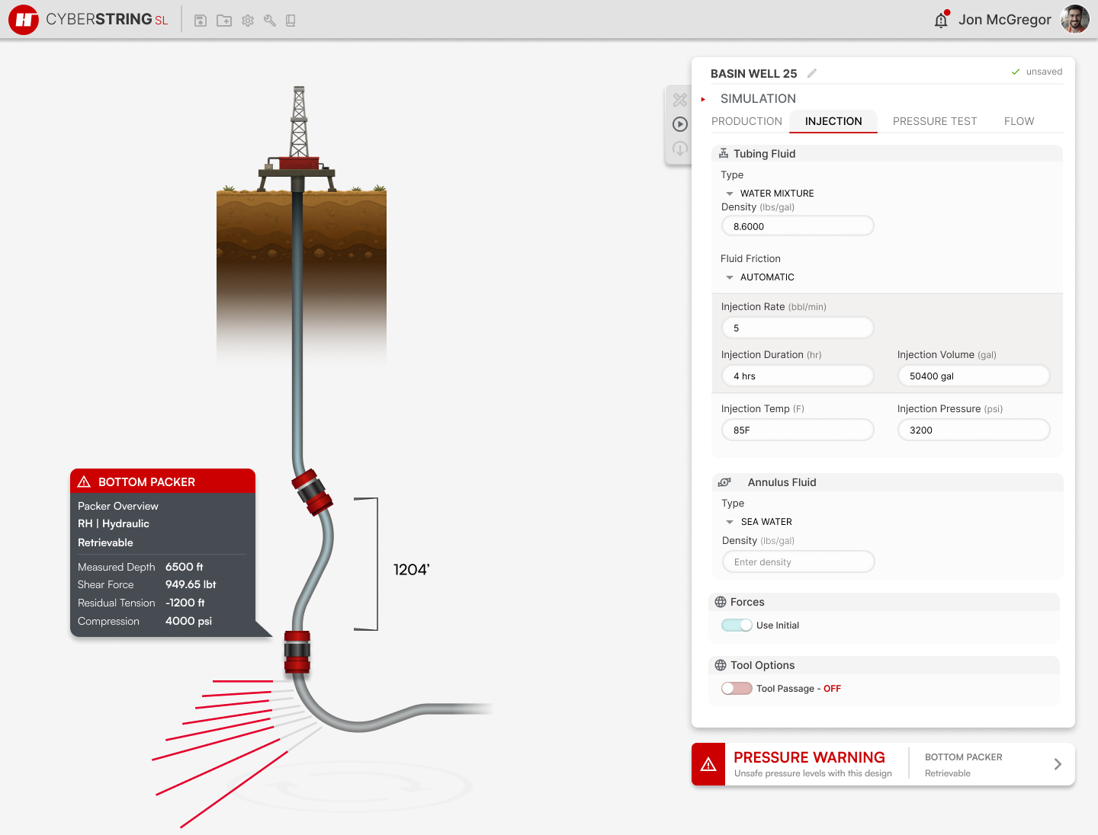
Task: Click the new folder icon
Action: coord(224,21)
